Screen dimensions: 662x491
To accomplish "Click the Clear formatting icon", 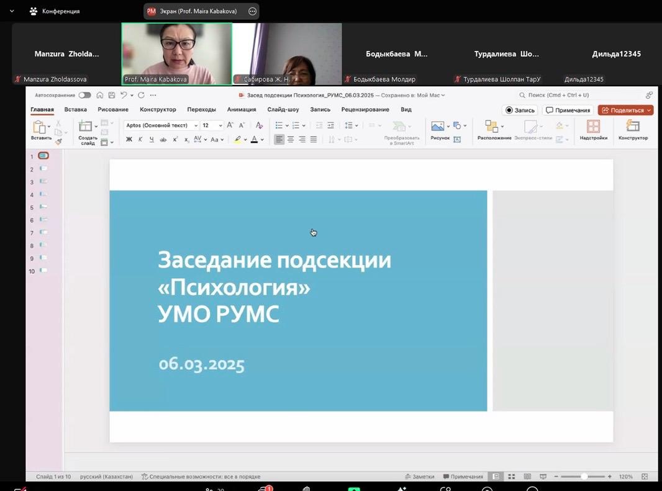I will coord(259,125).
